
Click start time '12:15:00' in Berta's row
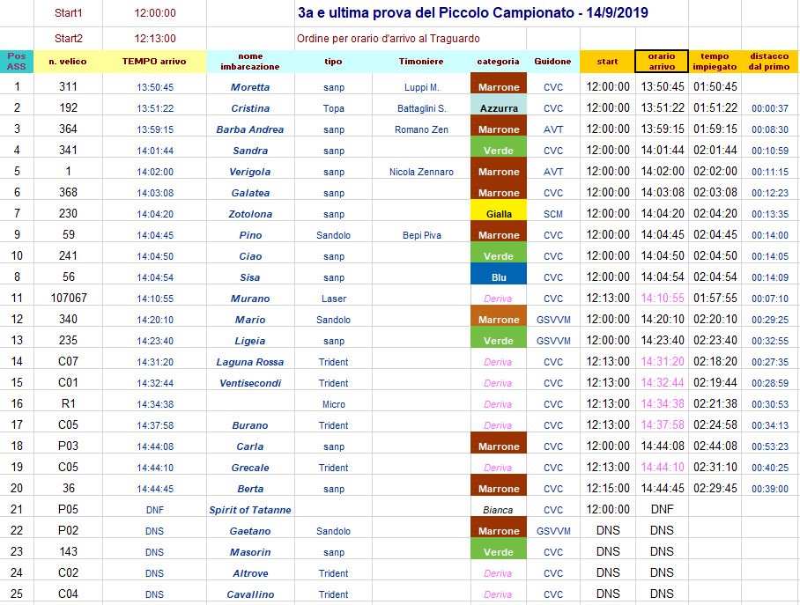pos(608,488)
